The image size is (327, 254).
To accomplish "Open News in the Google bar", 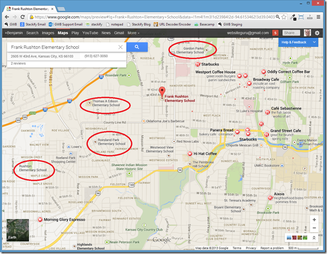I will [106, 33].
